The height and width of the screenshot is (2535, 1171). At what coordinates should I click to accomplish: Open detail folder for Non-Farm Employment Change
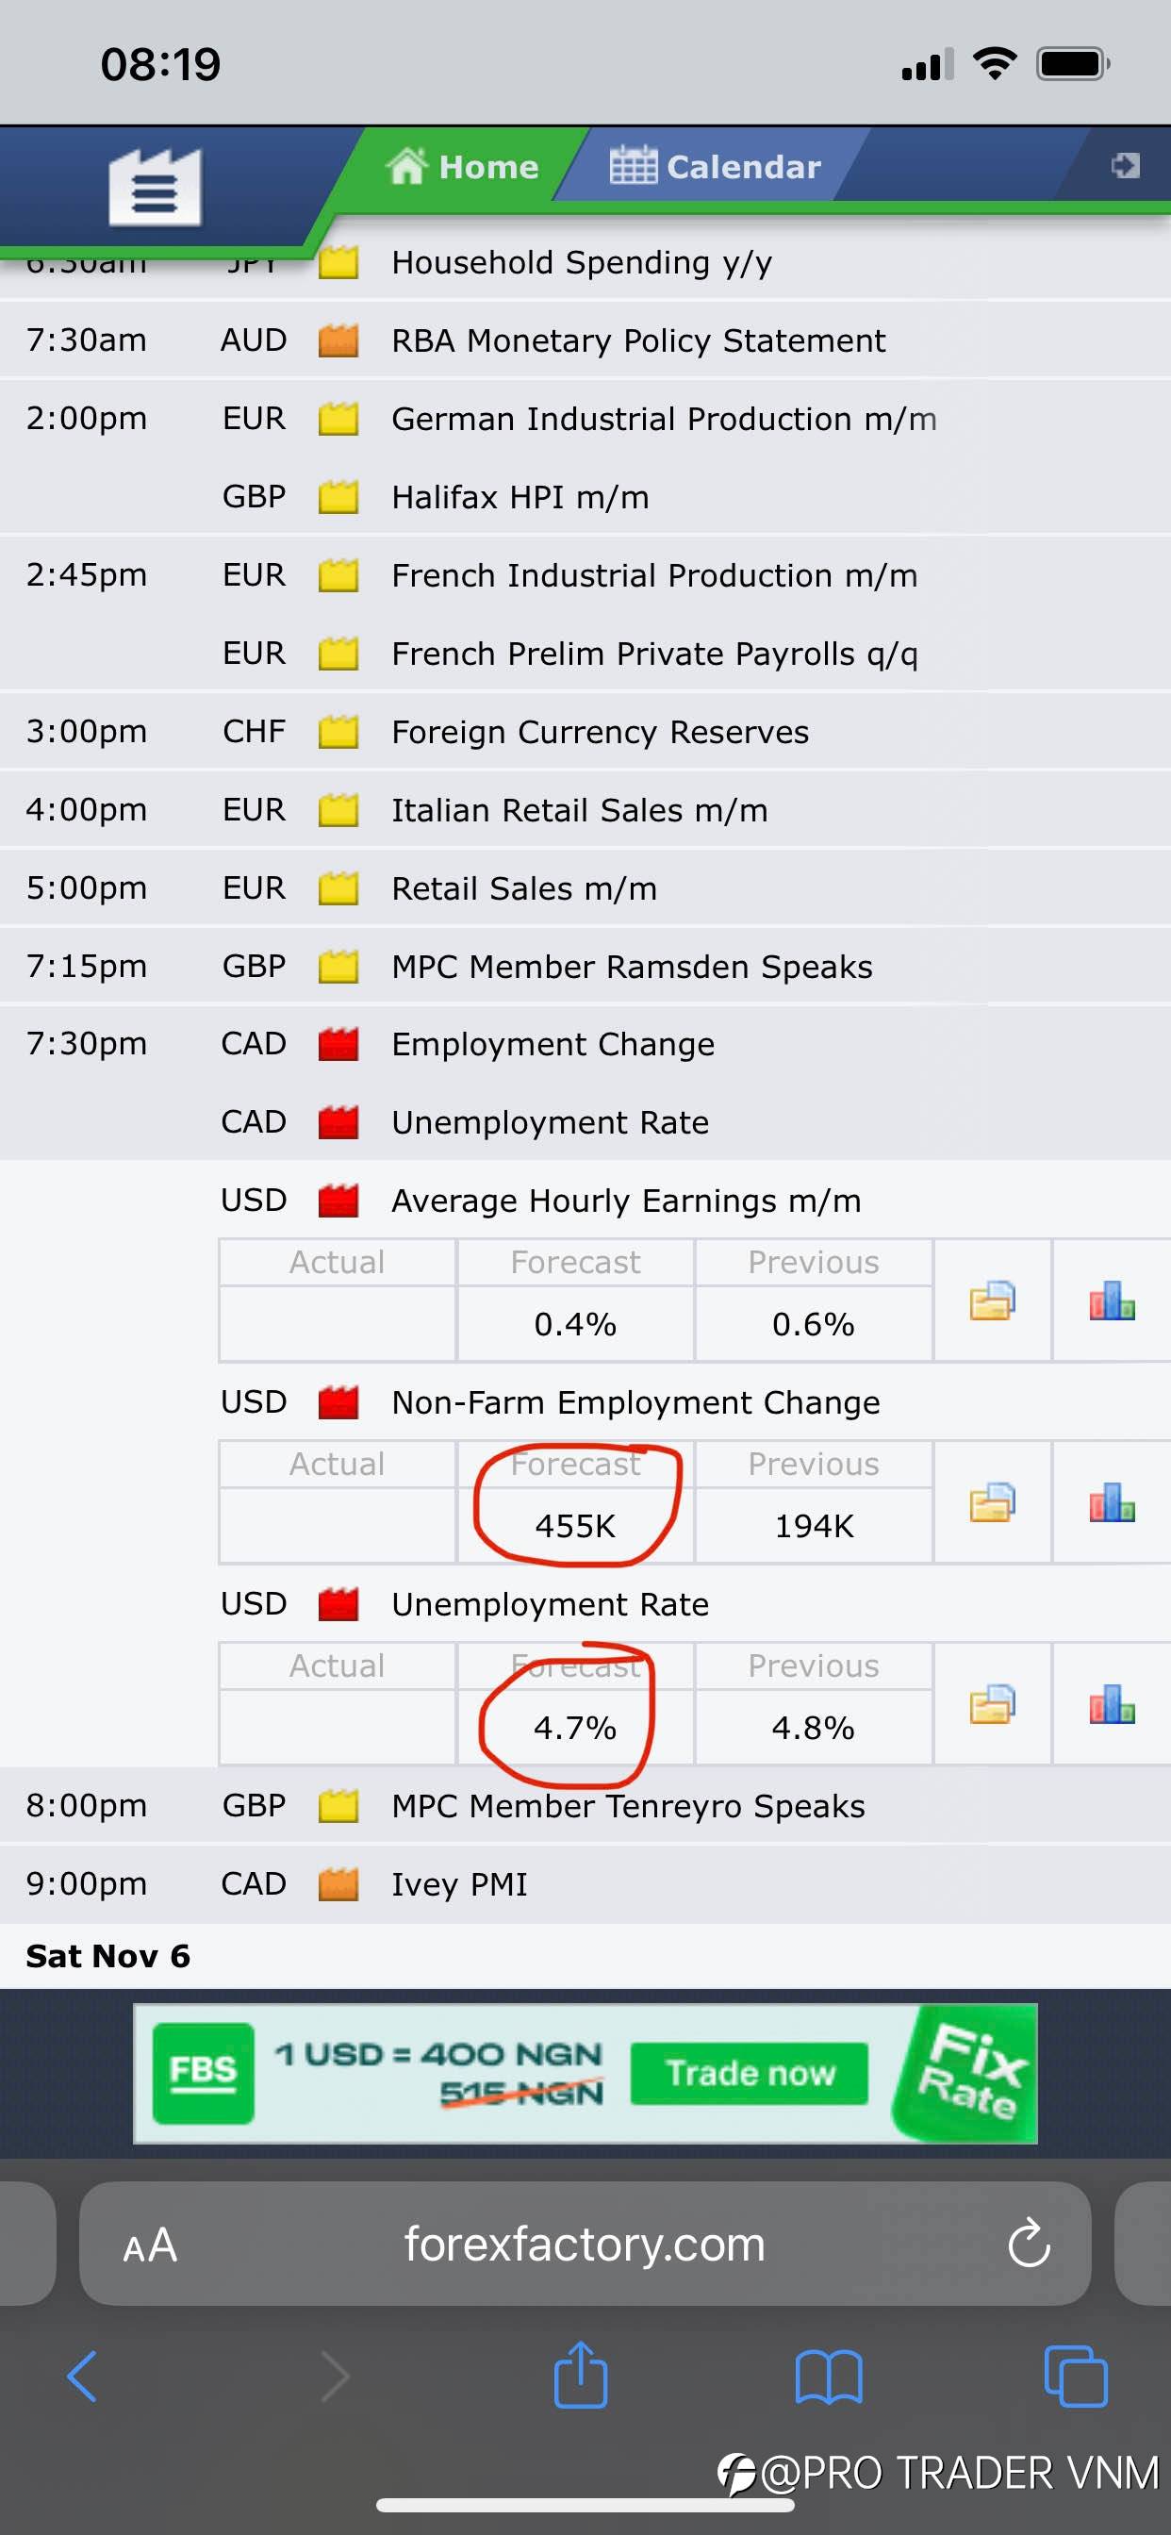(991, 1502)
